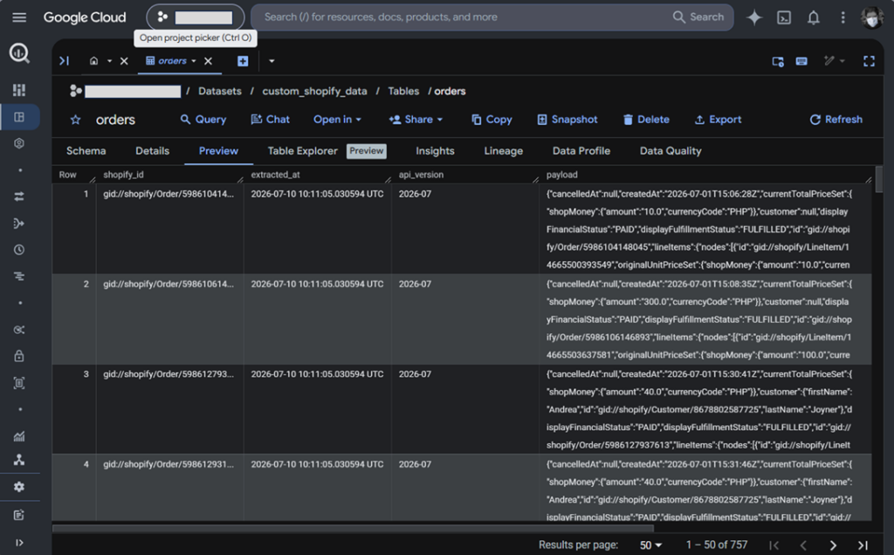This screenshot has height=555, width=894.
Task: Expand the Share dropdown
Action: [x=416, y=120]
